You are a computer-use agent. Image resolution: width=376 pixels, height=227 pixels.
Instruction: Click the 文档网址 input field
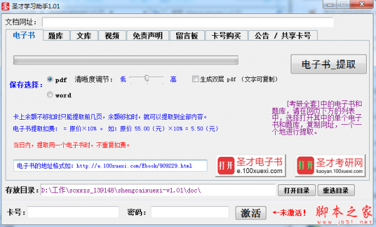(188, 22)
